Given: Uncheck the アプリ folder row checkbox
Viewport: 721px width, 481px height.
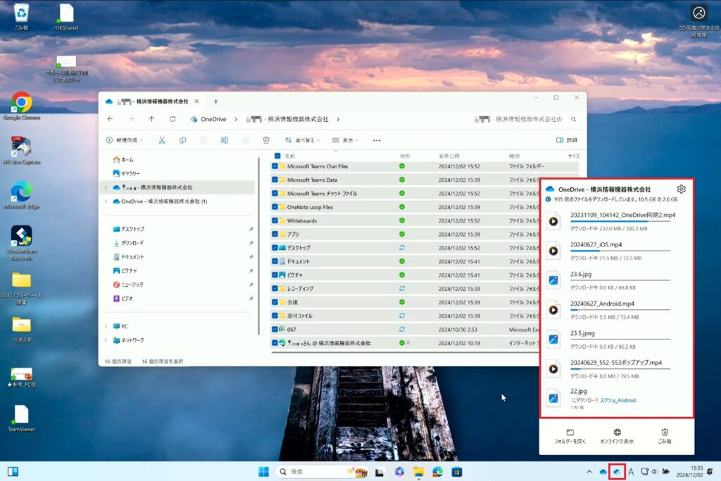Looking at the screenshot, I should [x=275, y=234].
